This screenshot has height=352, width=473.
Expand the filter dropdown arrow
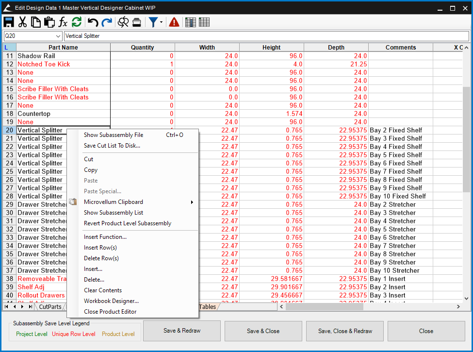[161, 22]
